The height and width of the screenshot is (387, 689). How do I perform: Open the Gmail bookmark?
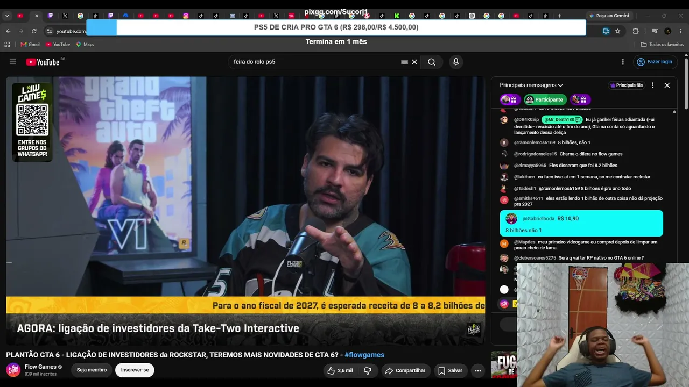[30, 45]
